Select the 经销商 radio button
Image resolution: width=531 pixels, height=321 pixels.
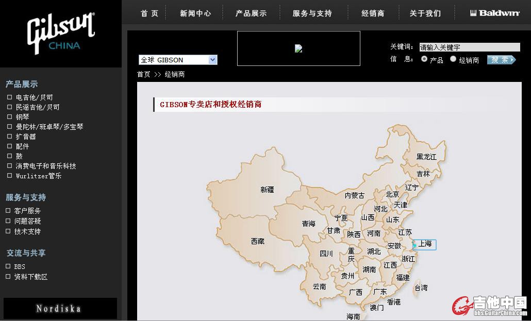point(453,59)
